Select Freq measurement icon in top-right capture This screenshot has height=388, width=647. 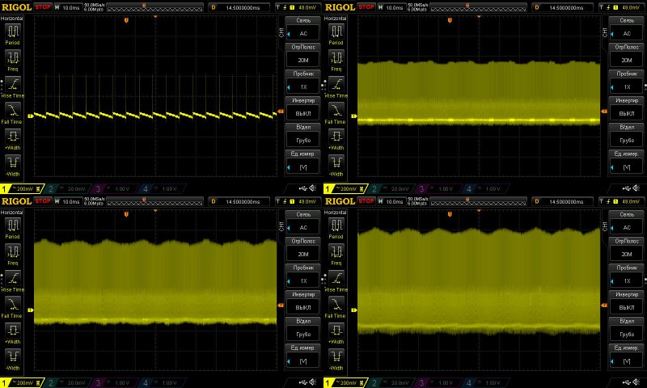[336, 58]
